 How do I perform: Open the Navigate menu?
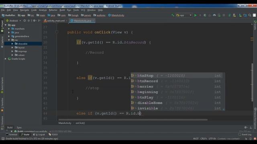click(x=24, y=10)
